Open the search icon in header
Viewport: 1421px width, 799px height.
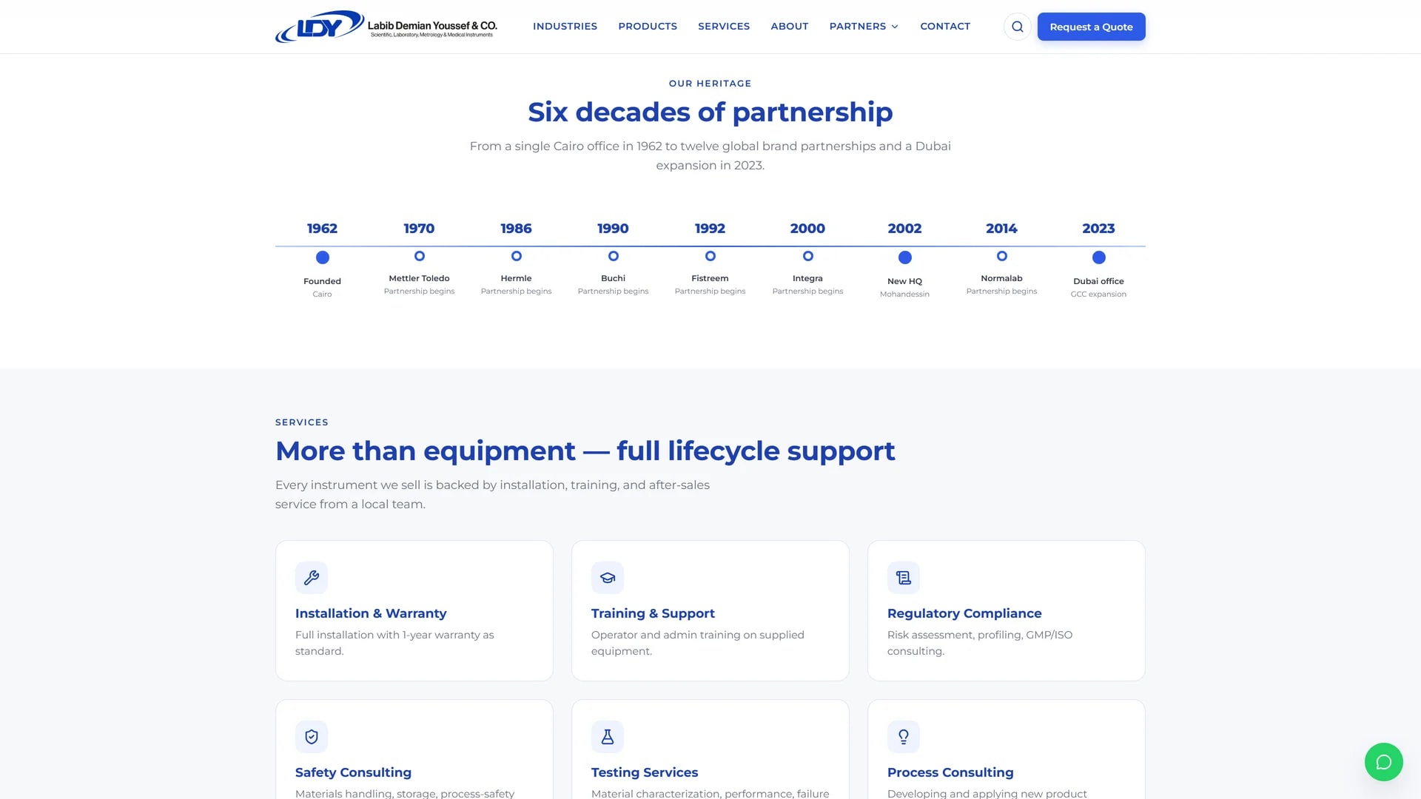[1018, 27]
